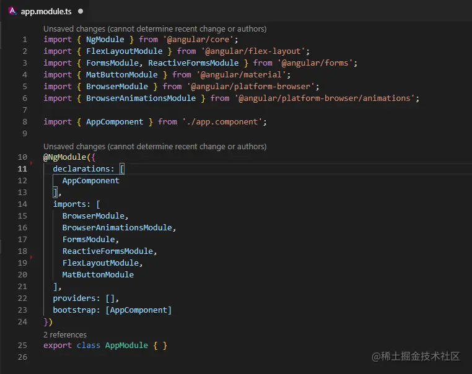Click the Angular file icon on app.module.ts tab
472x374 pixels.
pyautogui.click(x=12, y=11)
